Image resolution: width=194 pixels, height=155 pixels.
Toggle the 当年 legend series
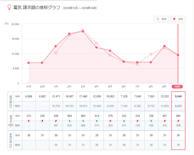click(x=178, y=19)
